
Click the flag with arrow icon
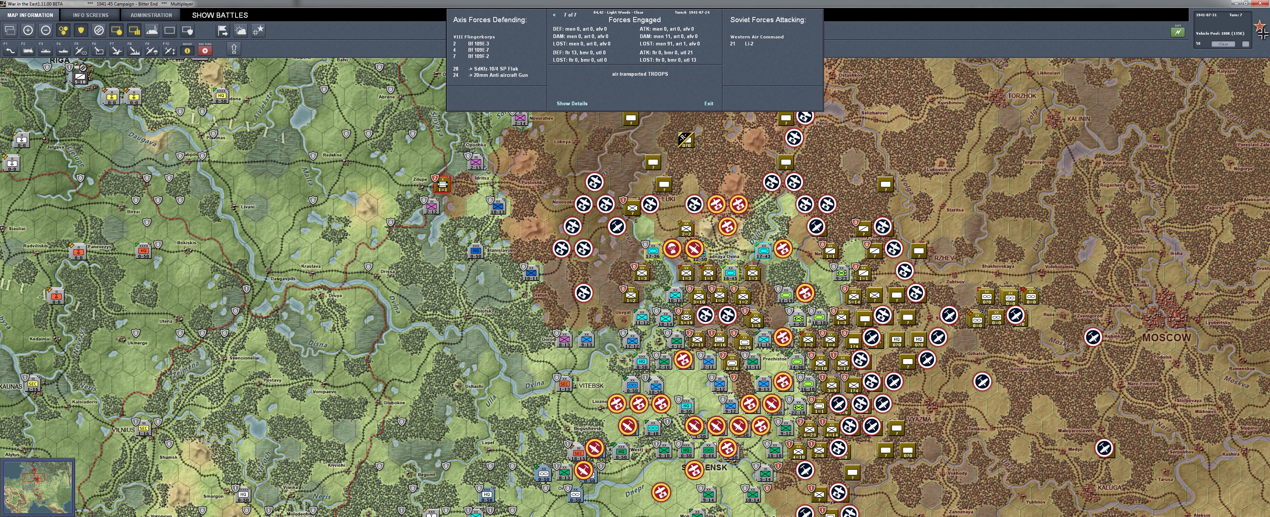click(223, 31)
